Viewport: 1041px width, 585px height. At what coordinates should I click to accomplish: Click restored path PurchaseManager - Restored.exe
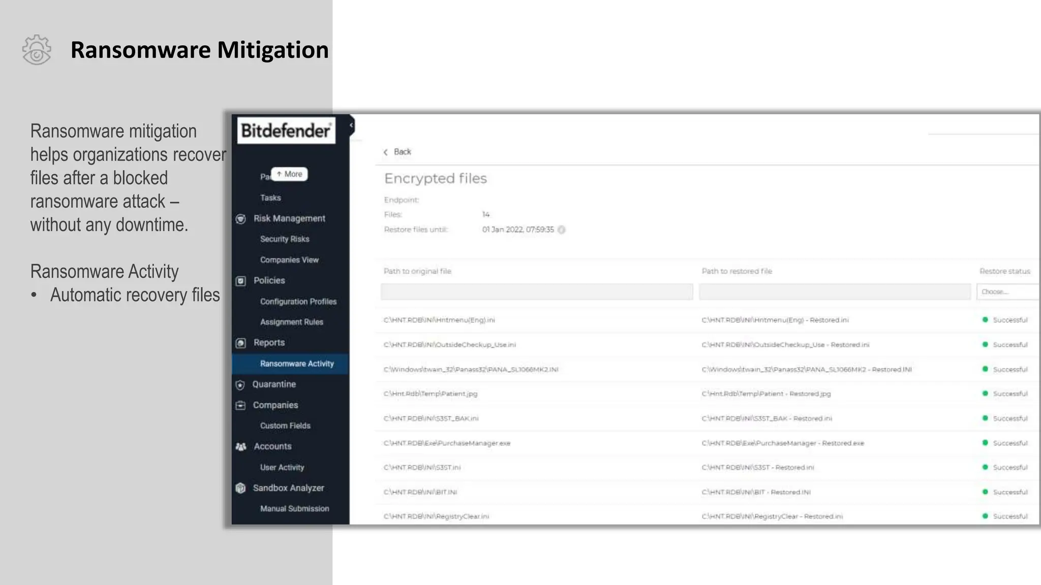point(783,443)
